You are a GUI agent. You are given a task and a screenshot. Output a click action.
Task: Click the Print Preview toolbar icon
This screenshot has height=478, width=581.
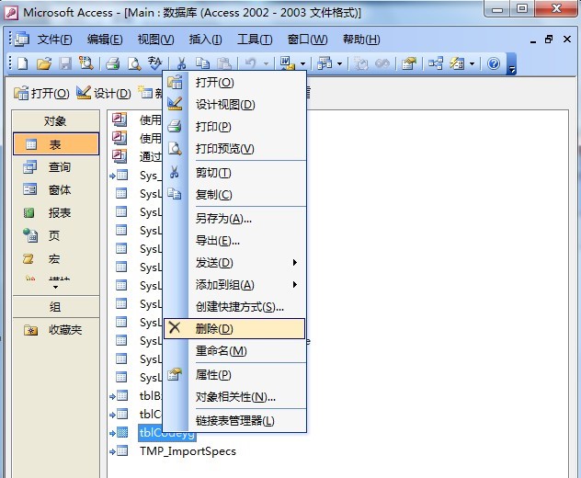tap(134, 63)
